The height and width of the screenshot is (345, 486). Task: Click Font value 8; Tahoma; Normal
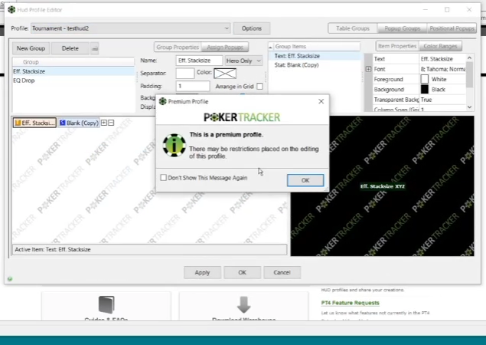(443, 69)
